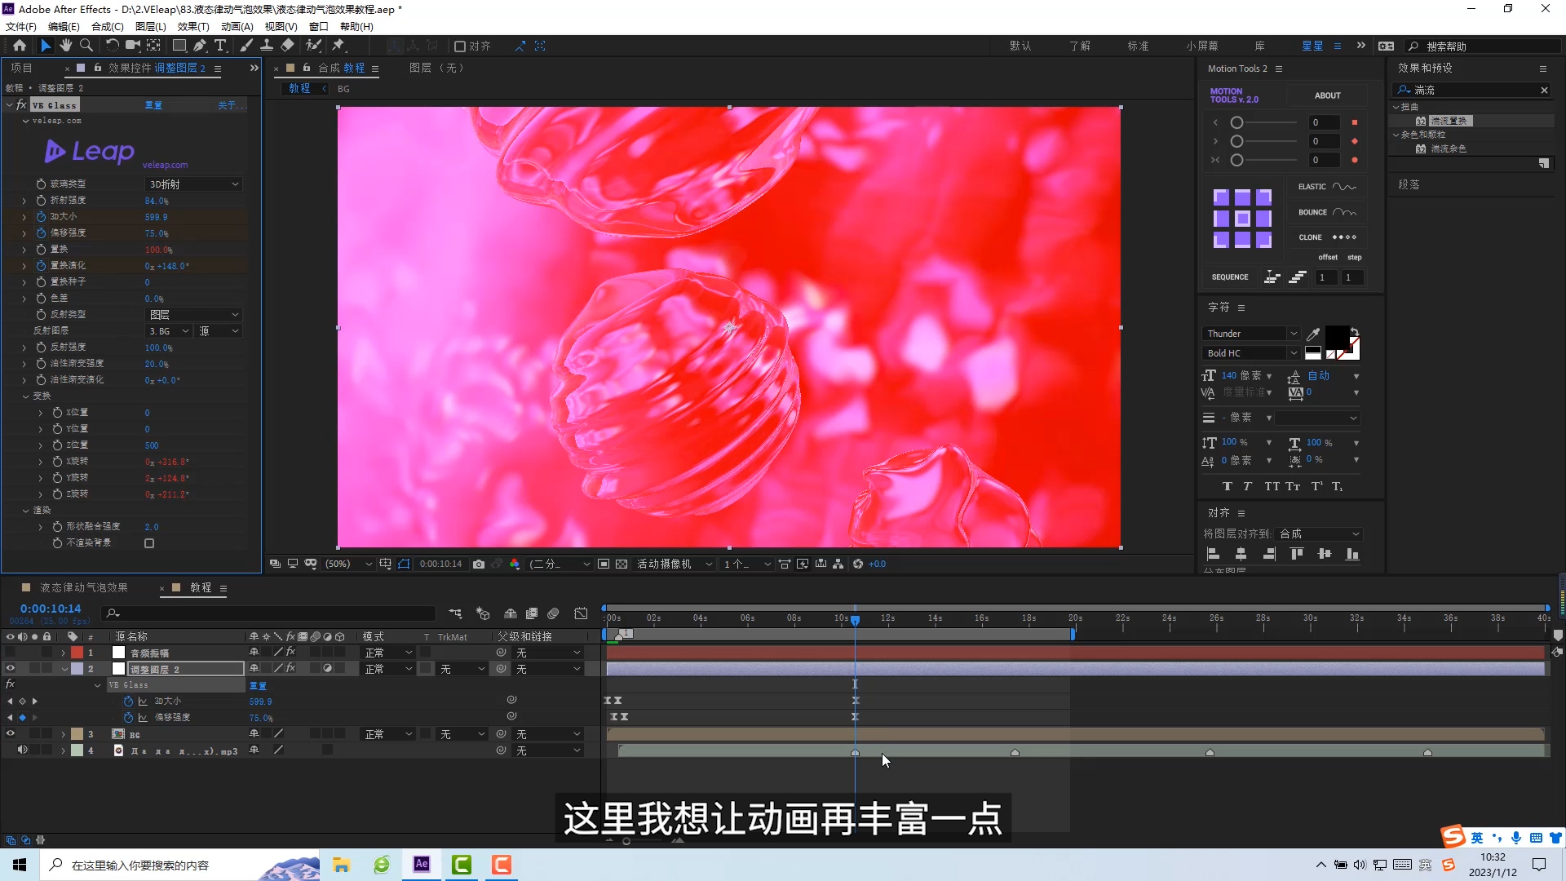1566x881 pixels.
Task: Open the 玻璃类型 3D折射 dropdown
Action: [x=193, y=184]
